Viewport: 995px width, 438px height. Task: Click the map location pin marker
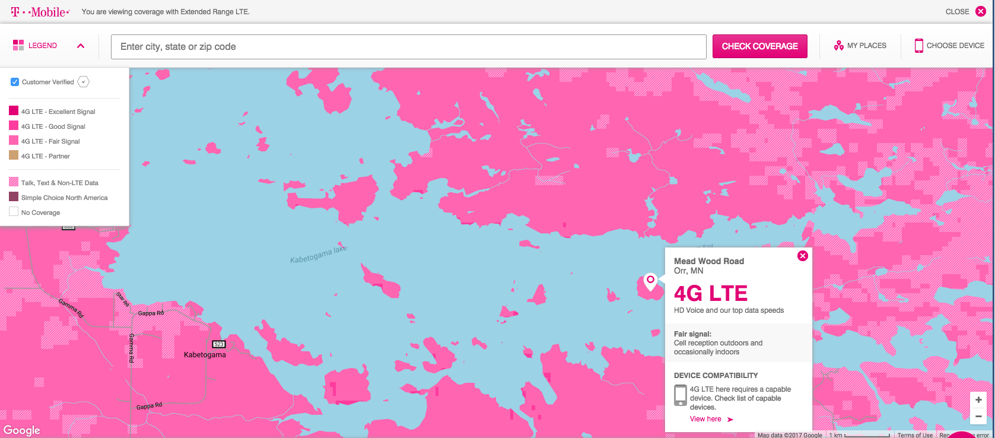[x=650, y=282]
